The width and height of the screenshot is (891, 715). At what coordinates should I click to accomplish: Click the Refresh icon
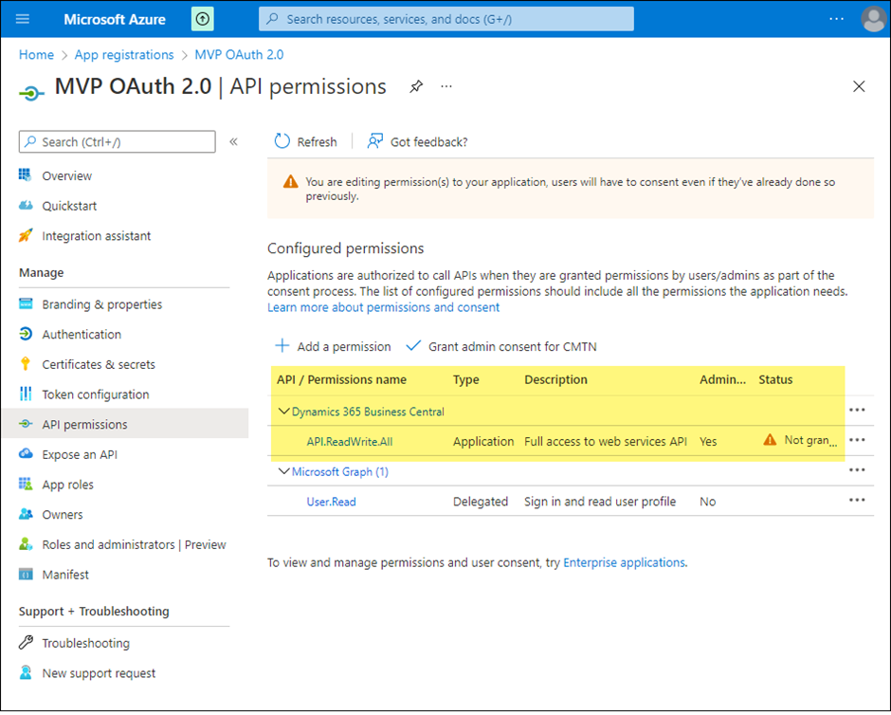point(282,141)
